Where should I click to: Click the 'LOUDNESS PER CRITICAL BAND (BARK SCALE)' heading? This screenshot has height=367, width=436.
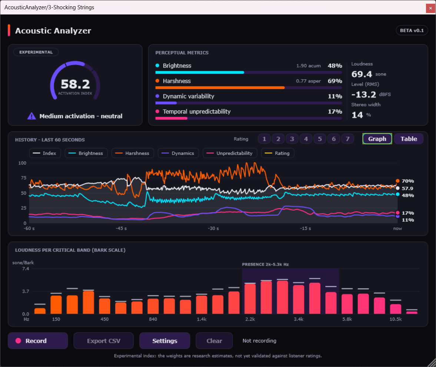click(x=70, y=250)
